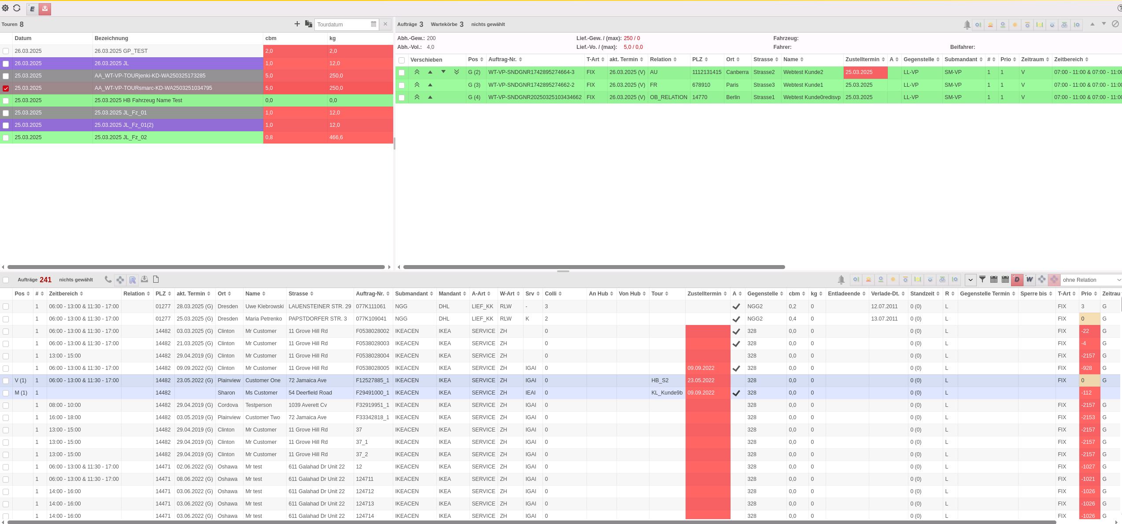Select tour AA_WT-VP-TOURjenki-KD-WA250325173285
1122x524 pixels.
click(150, 76)
